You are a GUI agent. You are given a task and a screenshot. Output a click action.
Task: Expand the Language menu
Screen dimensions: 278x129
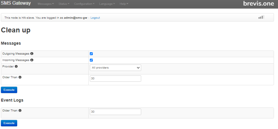coord(107,4)
